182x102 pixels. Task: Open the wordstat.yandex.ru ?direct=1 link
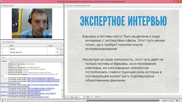pyautogui.click(x=41, y=88)
